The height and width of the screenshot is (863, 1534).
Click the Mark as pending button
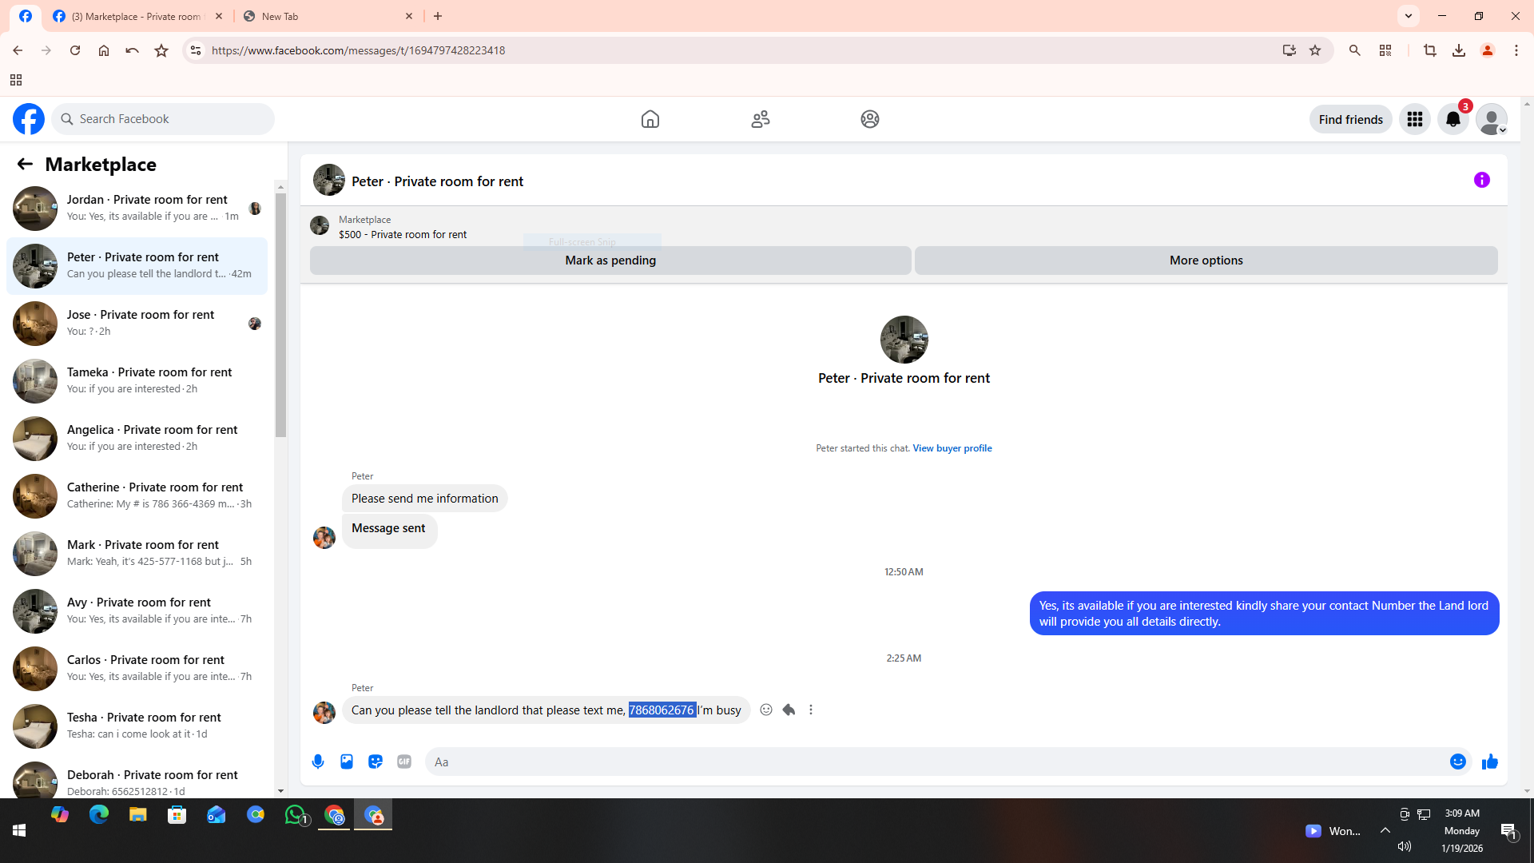(610, 260)
